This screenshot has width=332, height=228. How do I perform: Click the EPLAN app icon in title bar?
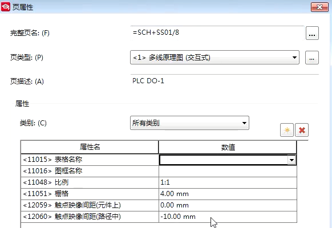click(6, 7)
